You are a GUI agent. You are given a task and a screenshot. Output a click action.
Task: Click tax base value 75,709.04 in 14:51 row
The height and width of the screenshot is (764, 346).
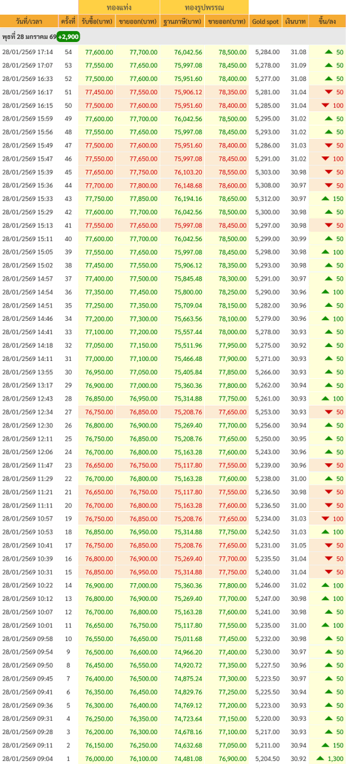188,305
